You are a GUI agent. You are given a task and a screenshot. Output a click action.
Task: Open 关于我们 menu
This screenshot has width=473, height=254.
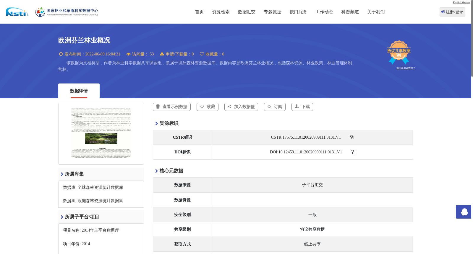(x=376, y=12)
